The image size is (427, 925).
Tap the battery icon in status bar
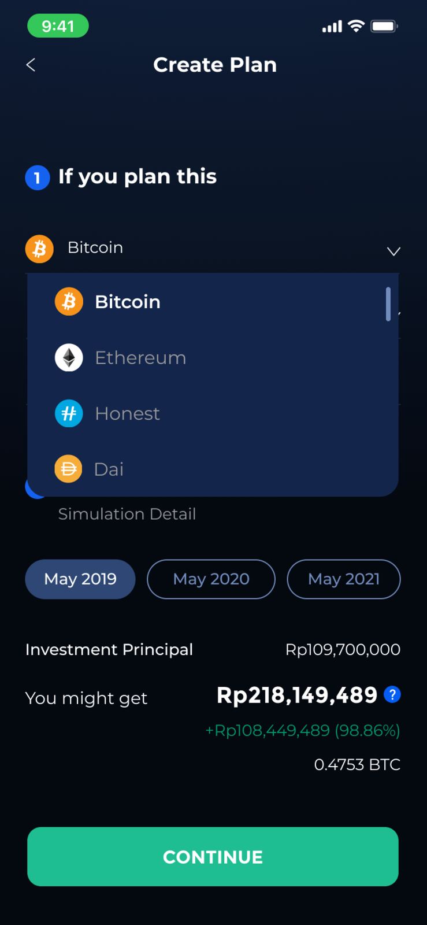tap(384, 26)
